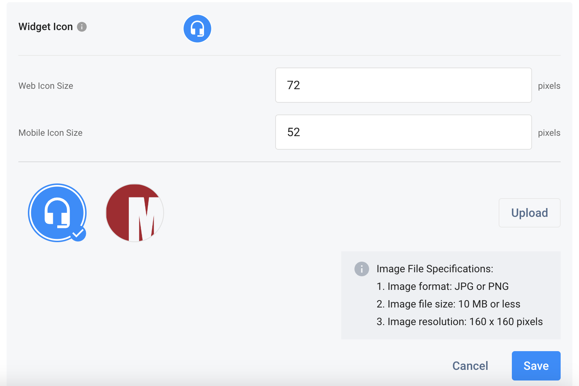
Task: Select the blue headset icon option
Action: coord(57,213)
